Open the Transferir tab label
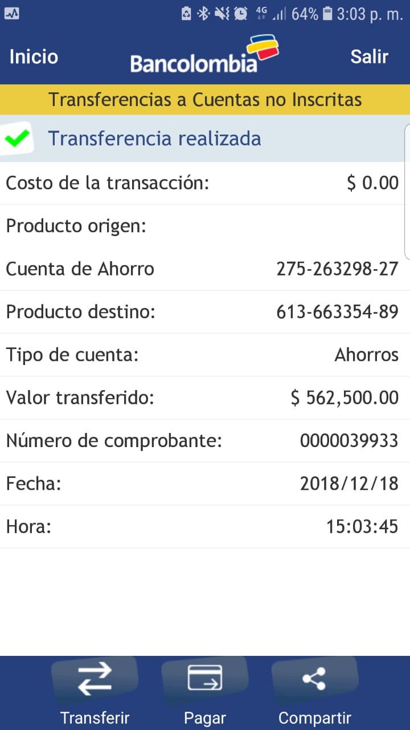This screenshot has height=730, width=410. 95,717
